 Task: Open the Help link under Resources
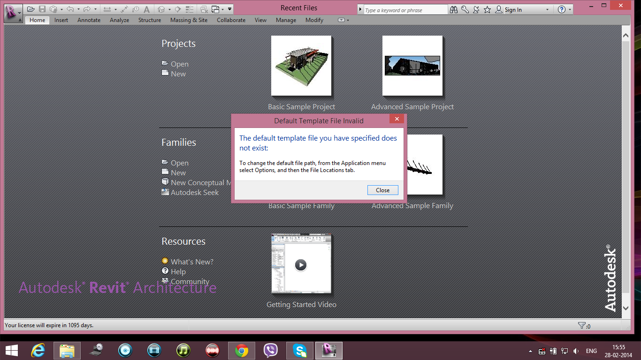point(178,272)
